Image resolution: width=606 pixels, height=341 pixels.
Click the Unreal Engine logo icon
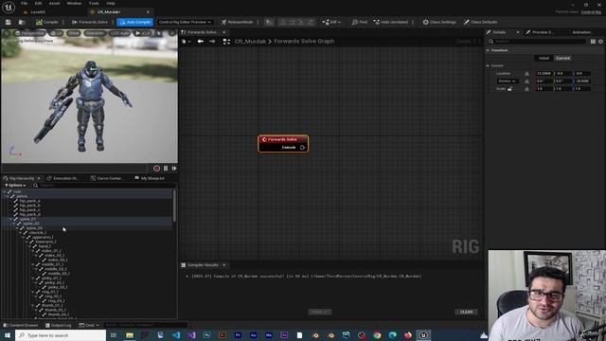click(9, 7)
